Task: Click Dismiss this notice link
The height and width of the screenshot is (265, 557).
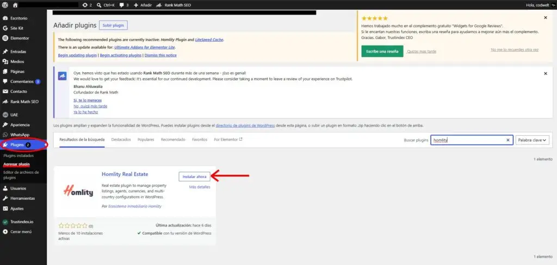Action: click(160, 55)
